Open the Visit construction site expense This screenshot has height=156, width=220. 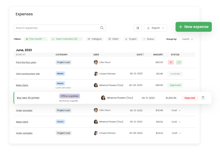(x=28, y=74)
